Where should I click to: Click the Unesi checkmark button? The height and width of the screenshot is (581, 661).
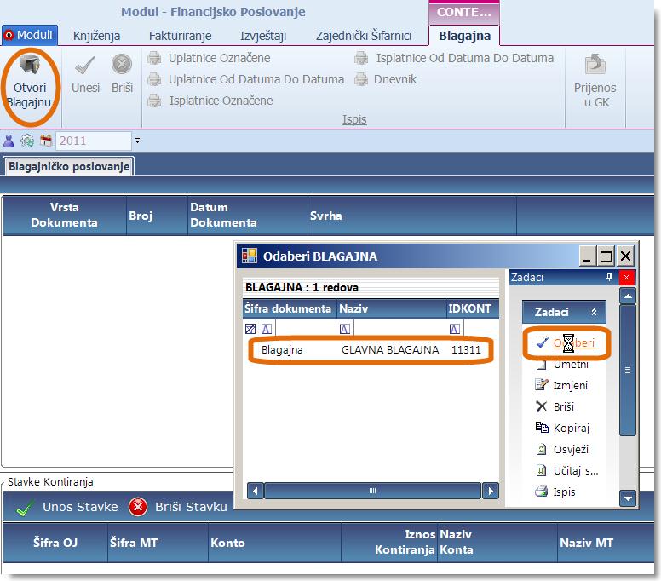[85, 74]
